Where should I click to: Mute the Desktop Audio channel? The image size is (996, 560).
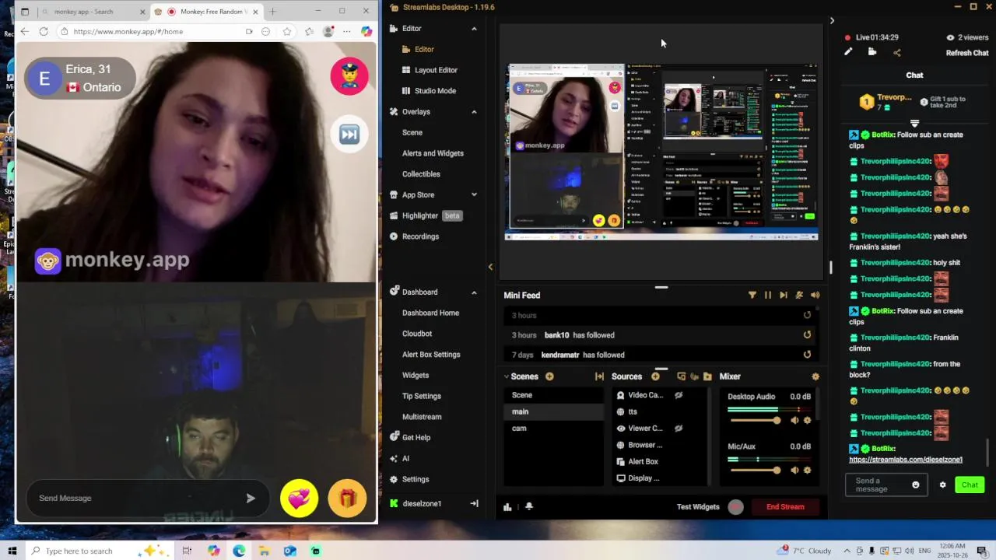(794, 420)
